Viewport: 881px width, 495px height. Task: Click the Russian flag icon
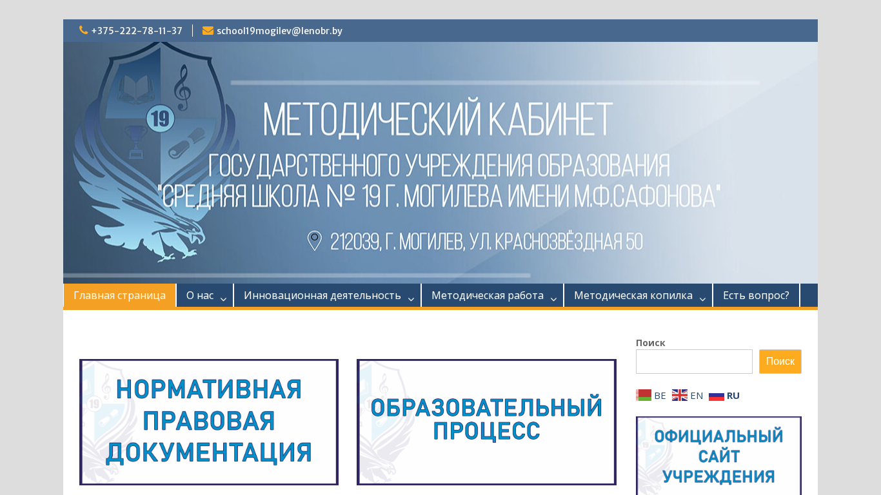click(x=717, y=395)
